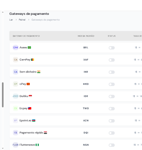Enable the CamPay status toggle
Viewport: 142px width, 150px height.
click(x=112, y=60)
